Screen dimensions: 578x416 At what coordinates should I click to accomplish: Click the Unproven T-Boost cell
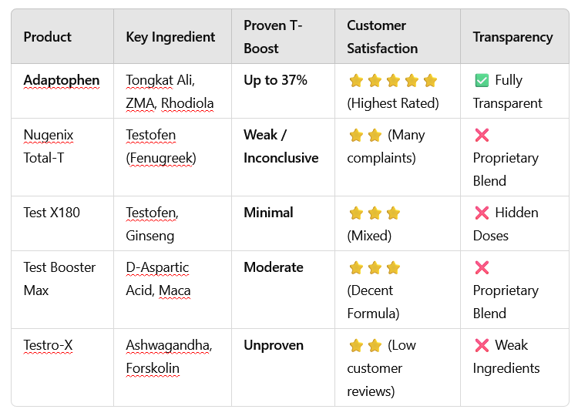tap(274, 345)
